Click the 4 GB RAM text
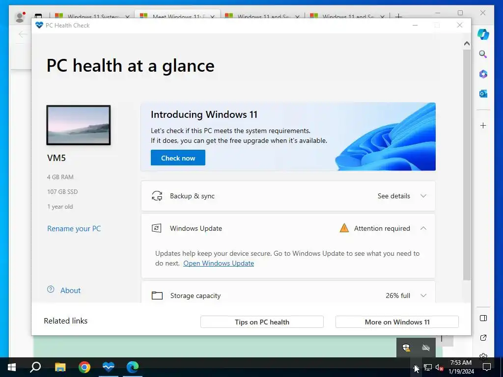The image size is (503, 377). pos(60,177)
